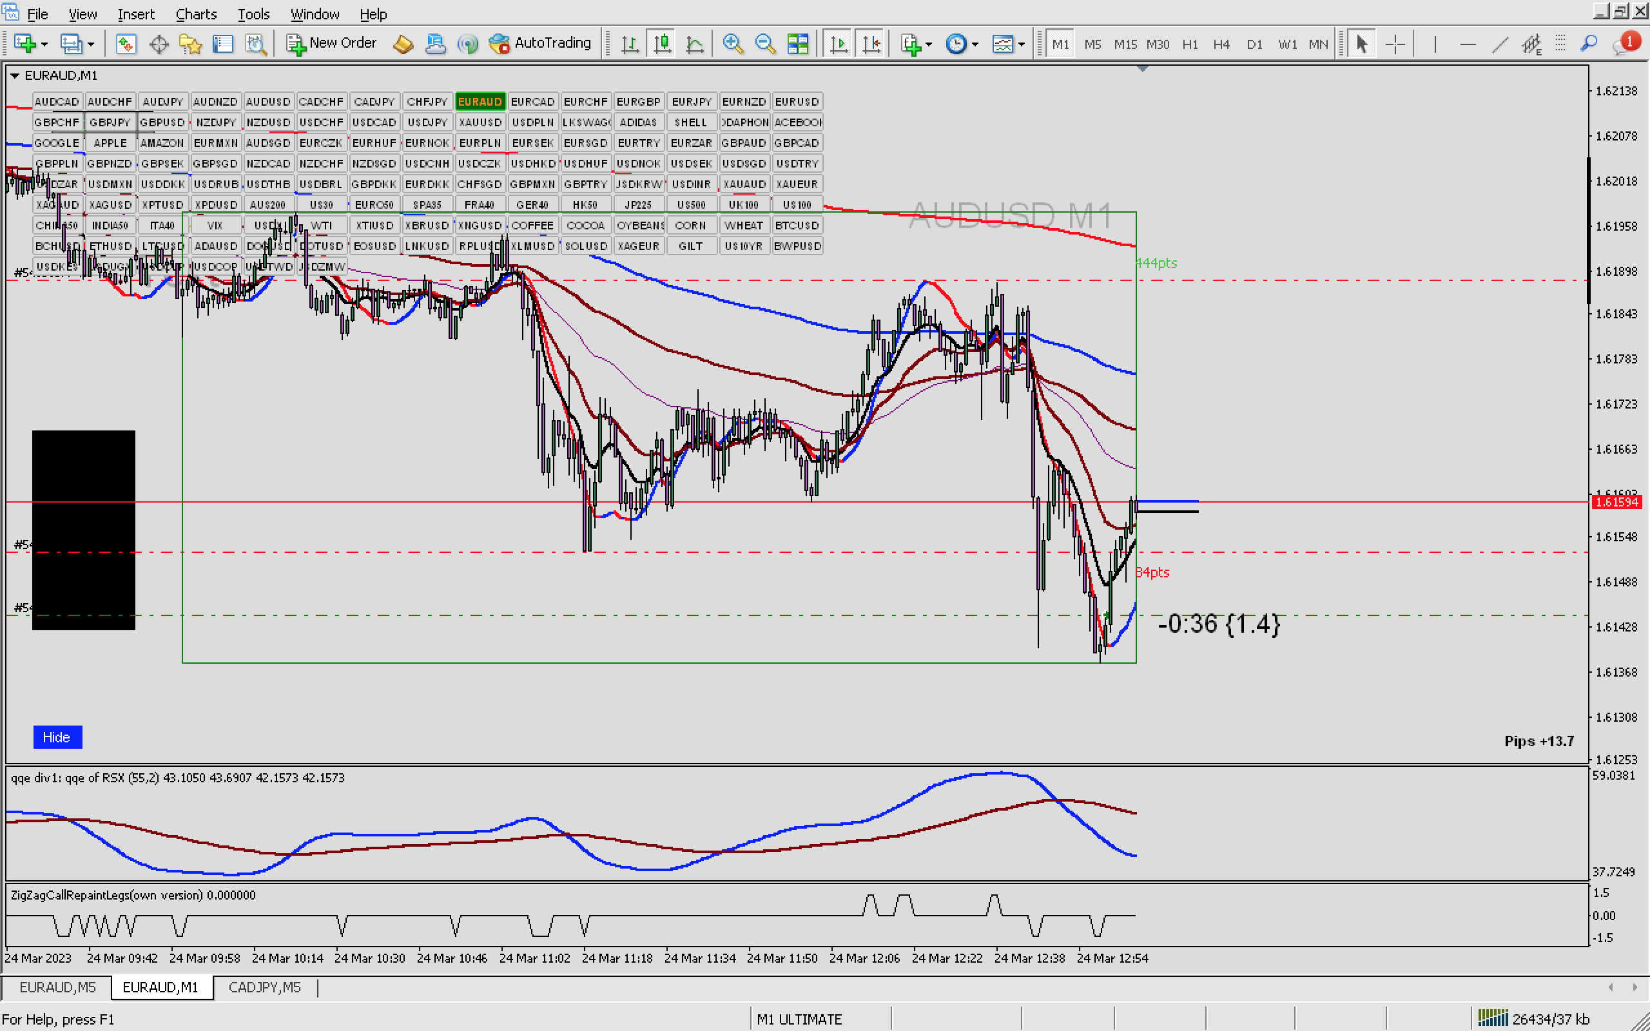Toggle the Auto Scroll chart button
This screenshot has width=1650, height=1031.
click(x=838, y=44)
